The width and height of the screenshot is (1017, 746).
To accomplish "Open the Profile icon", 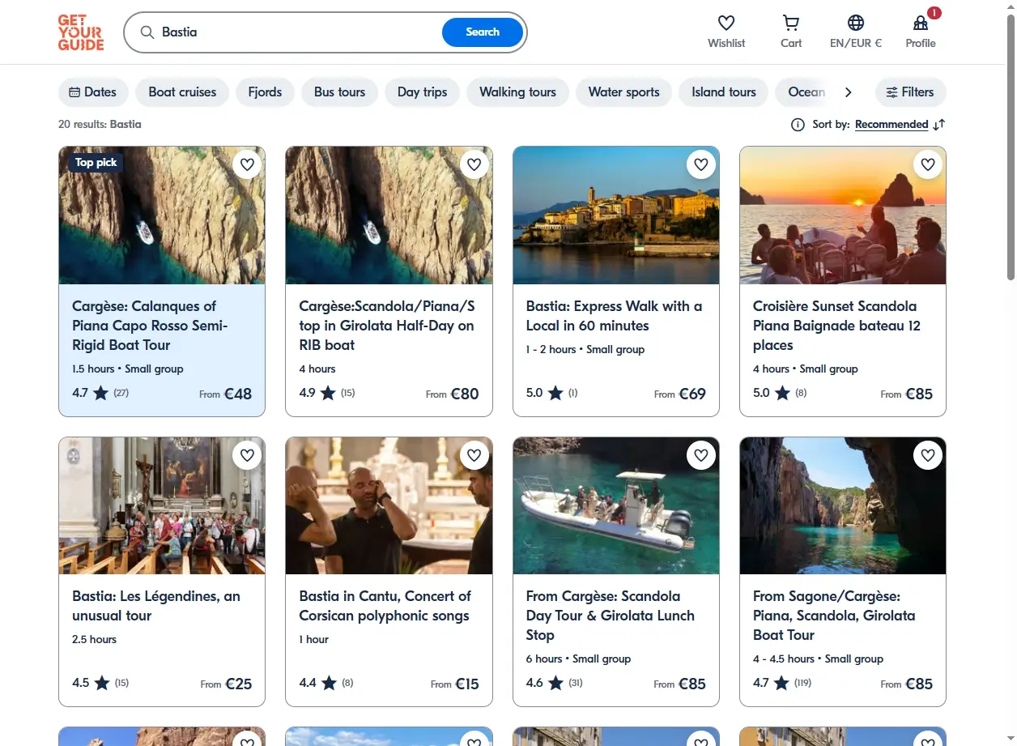I will click(921, 23).
